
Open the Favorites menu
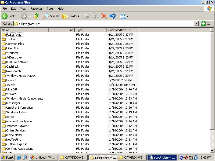pos(37,9)
